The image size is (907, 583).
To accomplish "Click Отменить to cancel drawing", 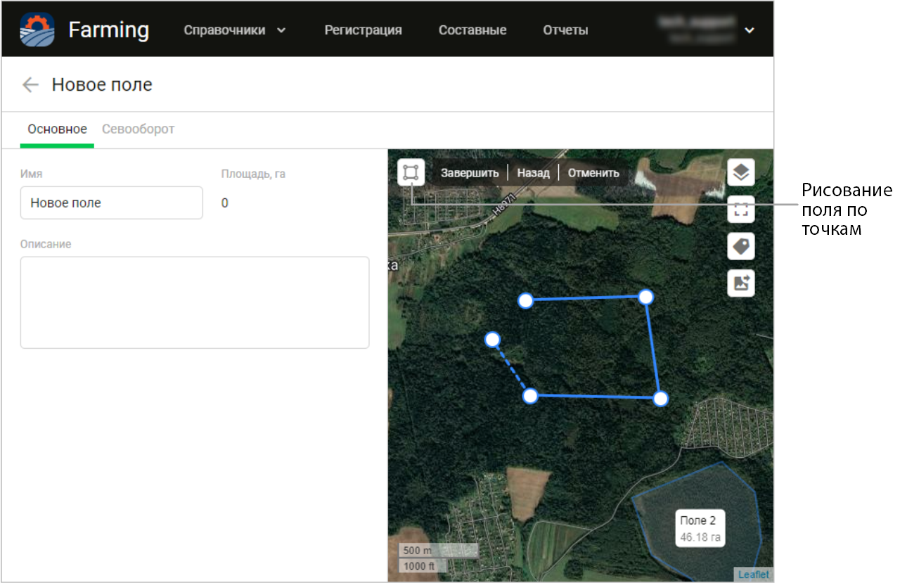I will tap(593, 173).
